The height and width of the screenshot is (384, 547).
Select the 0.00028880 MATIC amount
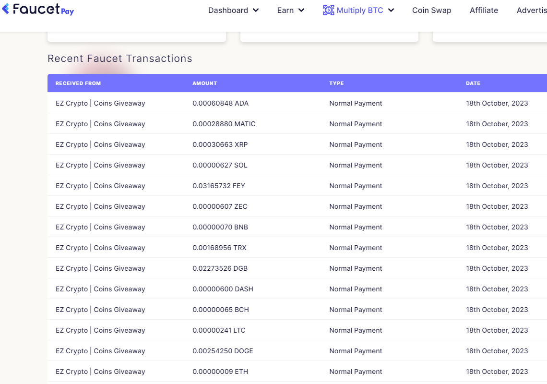coord(224,124)
